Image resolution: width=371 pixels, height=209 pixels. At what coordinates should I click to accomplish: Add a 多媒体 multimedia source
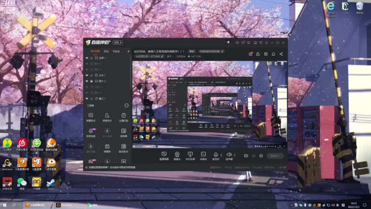203,156
